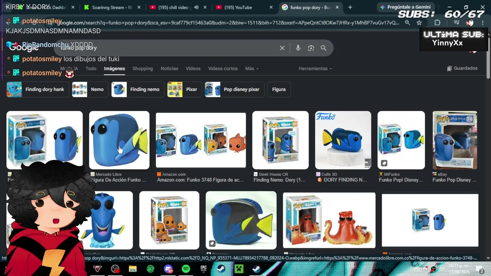Image resolution: width=491 pixels, height=276 pixels.
Task: Open Chrome three-dot menu
Action: coord(483,23)
